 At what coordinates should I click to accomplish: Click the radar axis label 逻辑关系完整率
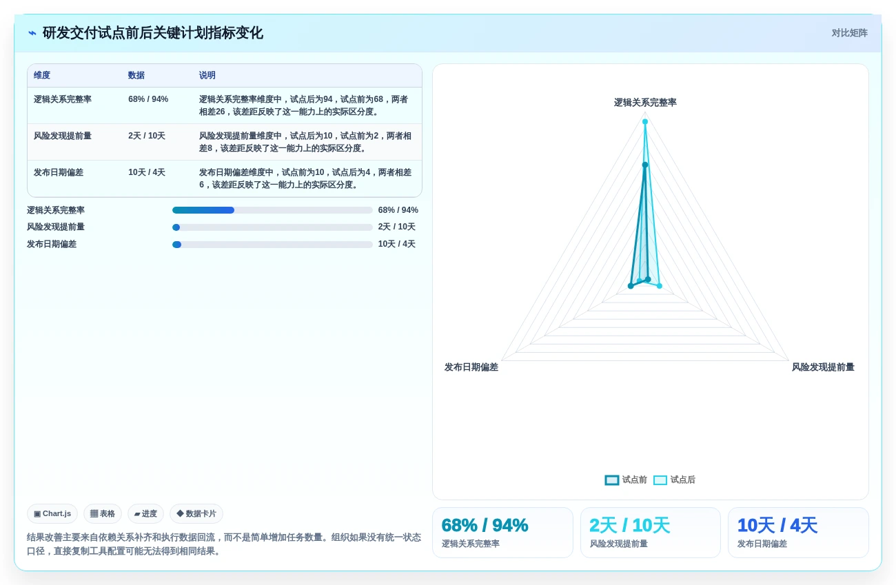(x=645, y=103)
